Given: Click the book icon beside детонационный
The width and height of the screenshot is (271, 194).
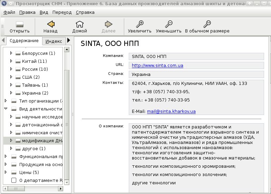Looking at the screenshot, I should pyautogui.click(x=18, y=125).
